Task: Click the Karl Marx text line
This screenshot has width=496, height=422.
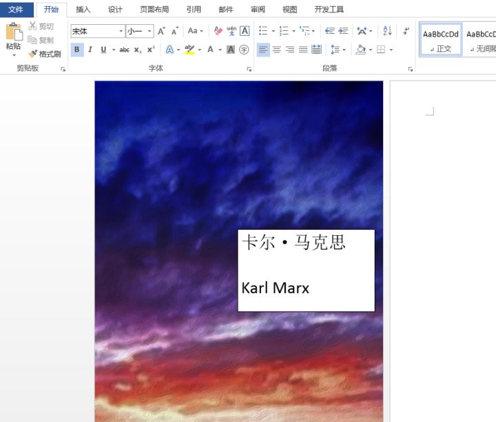Action: (x=275, y=288)
